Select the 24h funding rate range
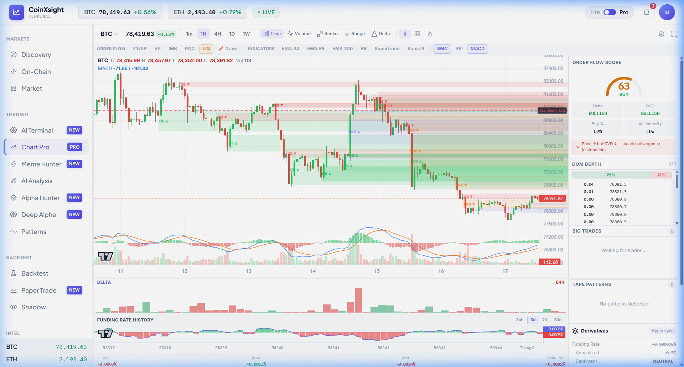This screenshot has height=367, width=684. point(519,320)
